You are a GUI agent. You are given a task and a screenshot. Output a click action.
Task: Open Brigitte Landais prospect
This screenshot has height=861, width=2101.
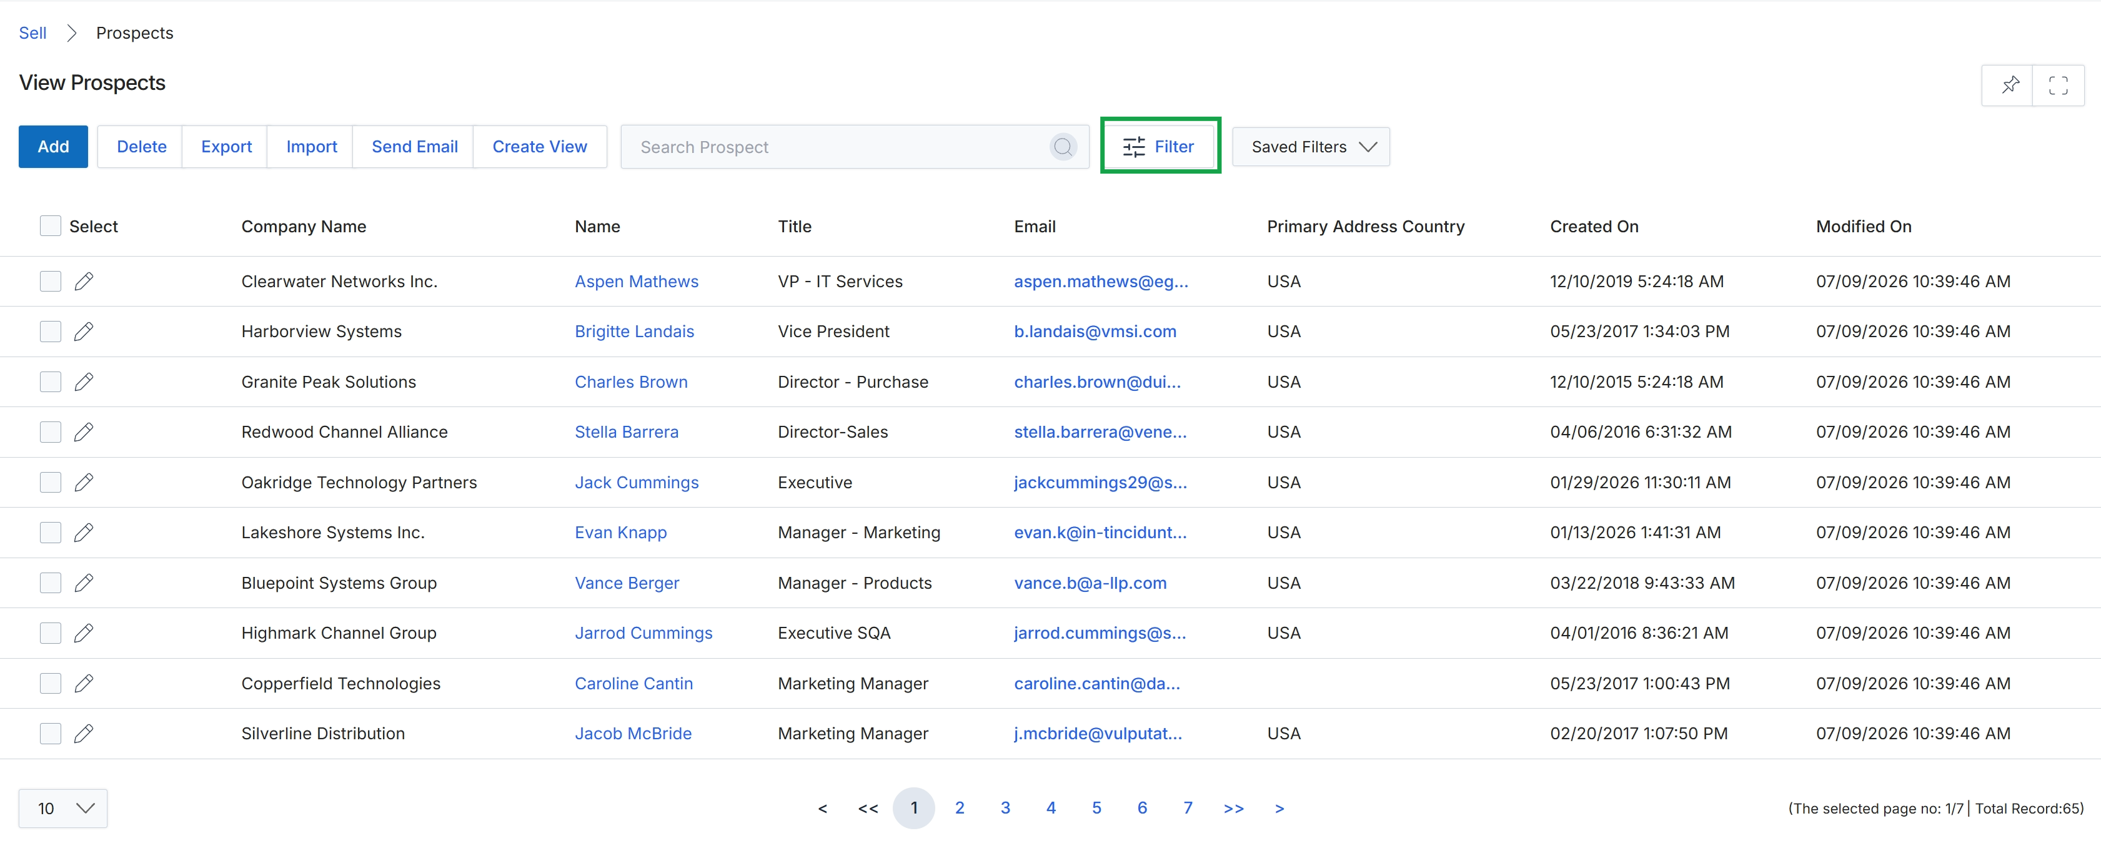(633, 332)
